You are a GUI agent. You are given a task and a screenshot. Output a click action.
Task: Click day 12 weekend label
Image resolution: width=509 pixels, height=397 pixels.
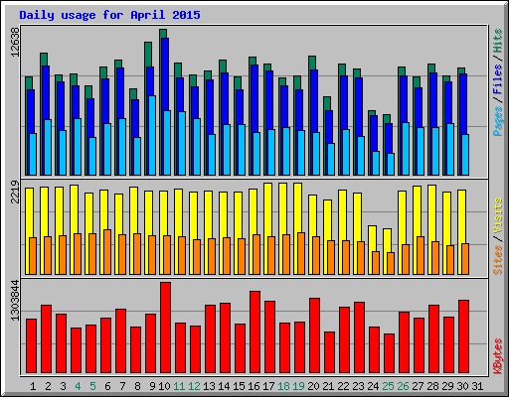coord(194,386)
